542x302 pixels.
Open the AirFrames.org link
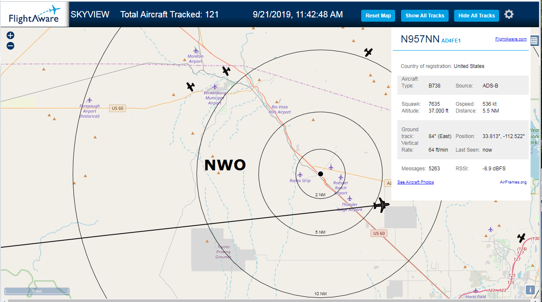pos(513,182)
